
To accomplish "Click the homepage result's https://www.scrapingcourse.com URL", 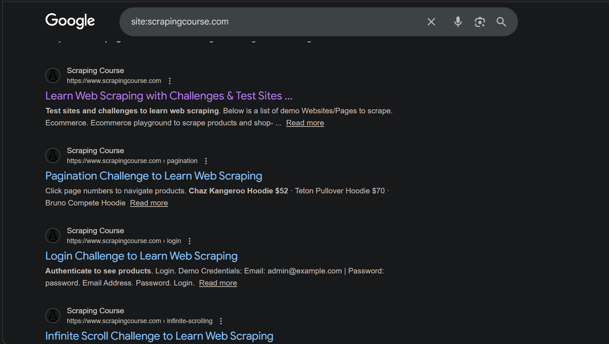I will coord(114,81).
